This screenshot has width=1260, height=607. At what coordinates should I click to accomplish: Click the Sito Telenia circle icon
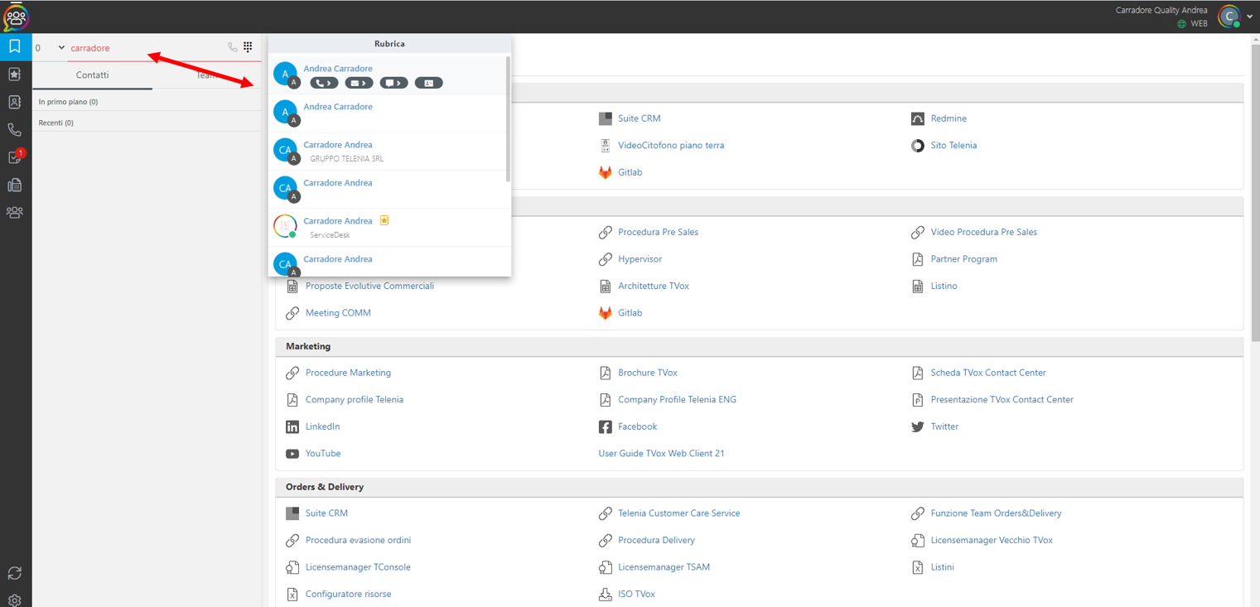[918, 145]
